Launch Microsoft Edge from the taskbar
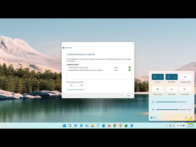This screenshot has height=147, width=196. point(104,126)
